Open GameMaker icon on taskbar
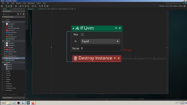 [28, 103]
